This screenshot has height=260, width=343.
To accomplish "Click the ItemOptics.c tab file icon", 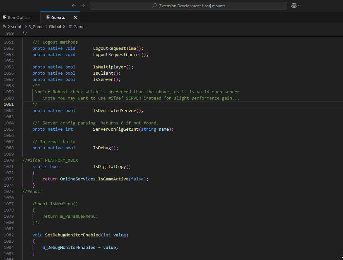I will pos(4,17).
